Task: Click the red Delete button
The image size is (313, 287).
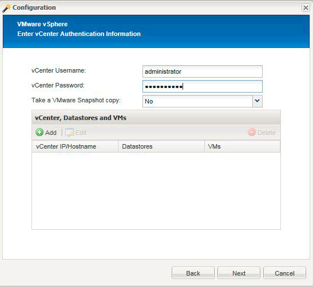Action: point(262,133)
